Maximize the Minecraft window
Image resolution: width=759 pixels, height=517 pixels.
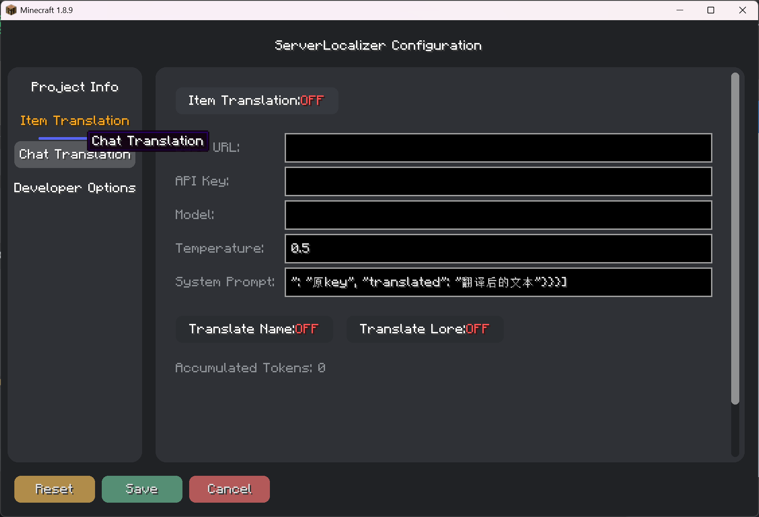pyautogui.click(x=711, y=10)
